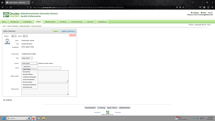Go to the Asistencias tab
The width and height of the screenshot is (215, 121).
15,22
